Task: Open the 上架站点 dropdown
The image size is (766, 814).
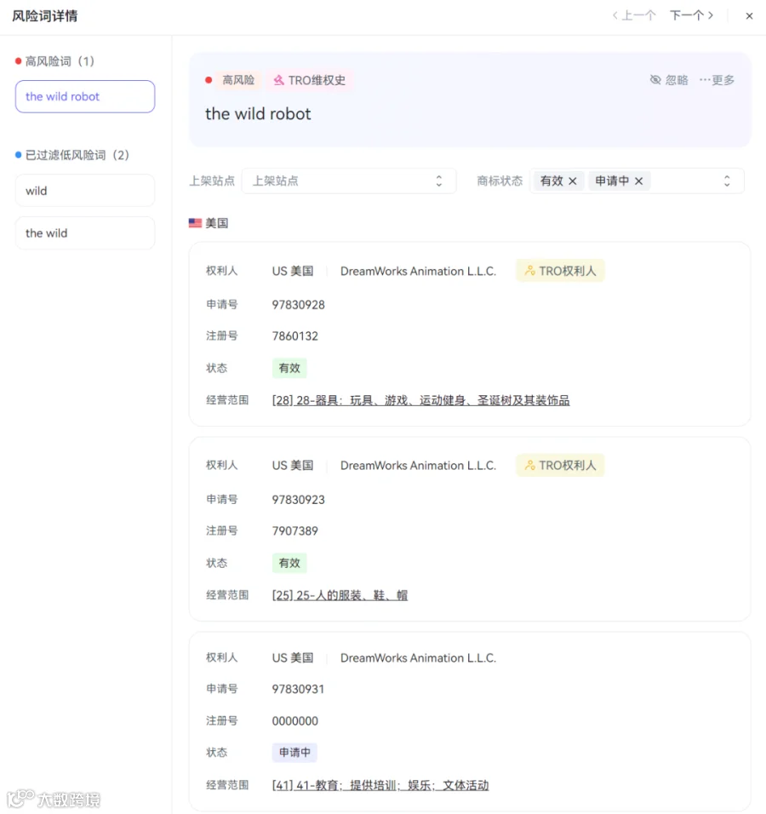Action: click(x=349, y=181)
